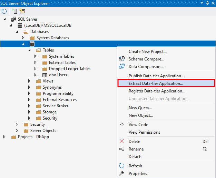The image size is (216, 178).
Task: Select the database-level Security folder under Storage
Action: pyautogui.click(x=50, y=118)
